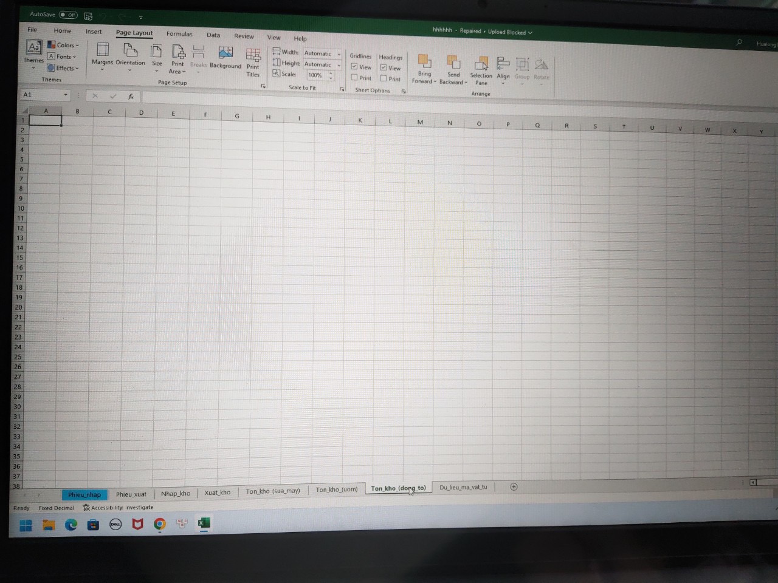Open the Align objects menu
Screen dimensions: 778x583
(503, 70)
